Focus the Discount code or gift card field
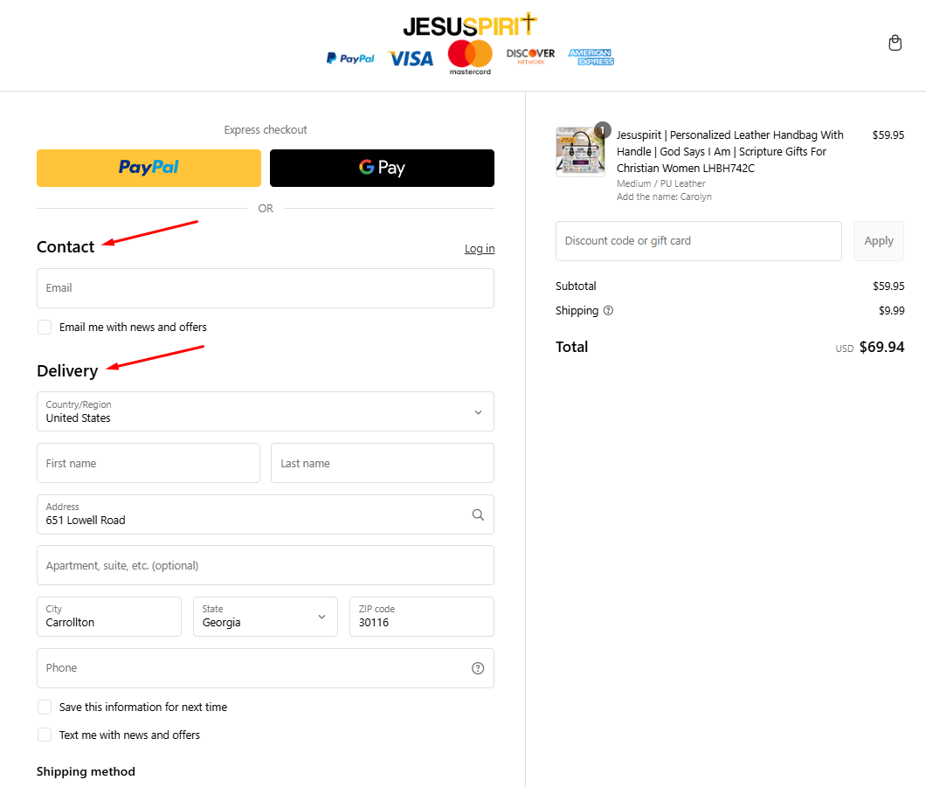This screenshot has height=787, width=926. pyautogui.click(x=699, y=241)
